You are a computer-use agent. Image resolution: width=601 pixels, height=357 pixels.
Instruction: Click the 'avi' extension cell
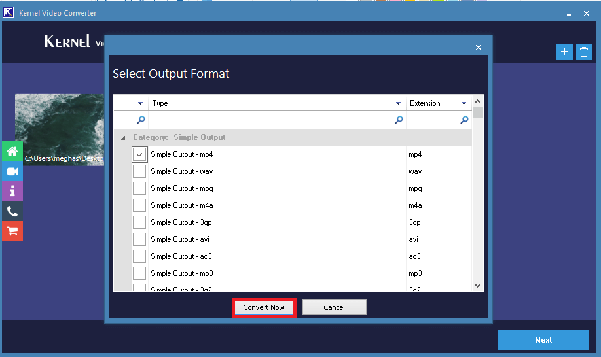[x=439, y=239]
